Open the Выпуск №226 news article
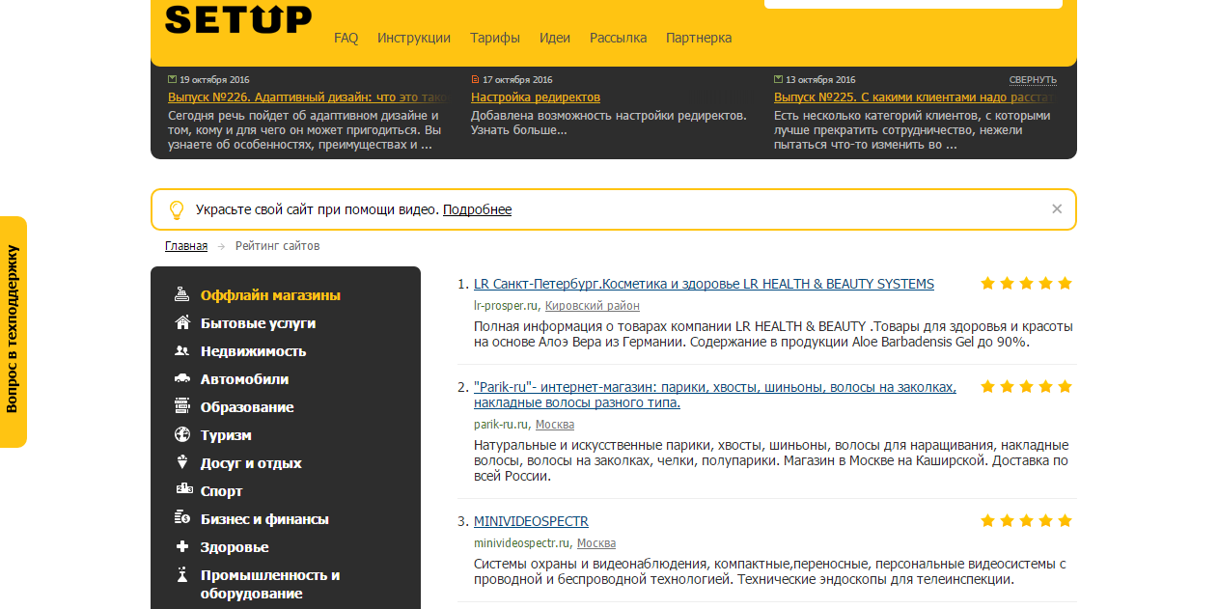Viewport: 1218px width, 609px height. [x=309, y=97]
